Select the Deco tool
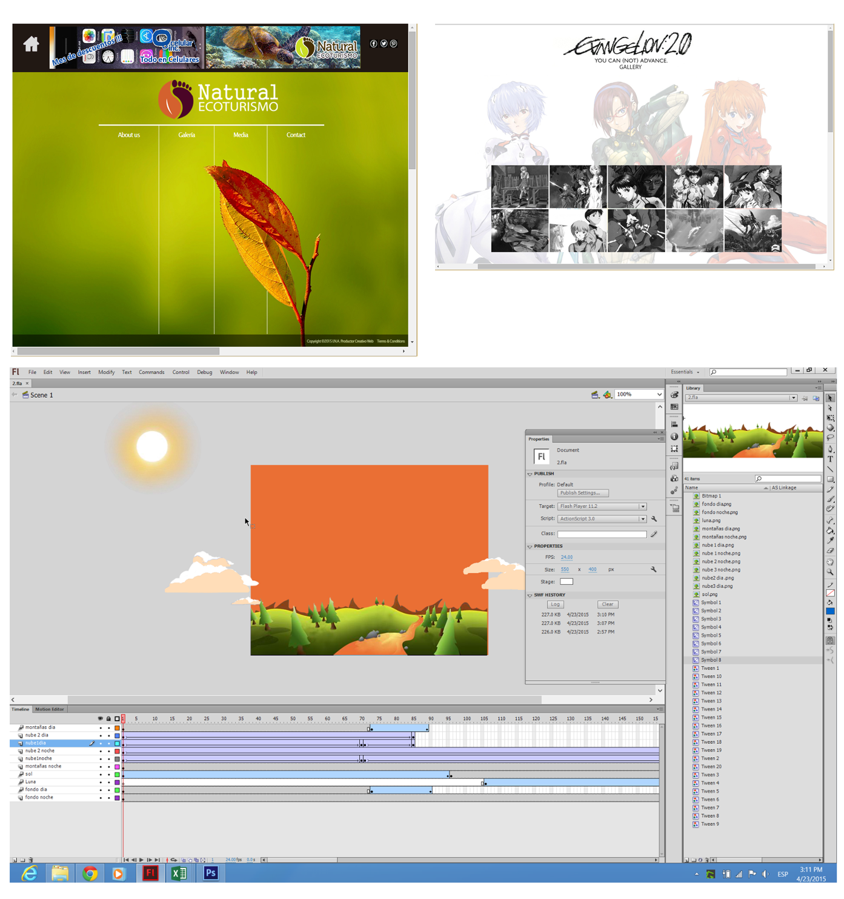The image size is (844, 899). (830, 509)
